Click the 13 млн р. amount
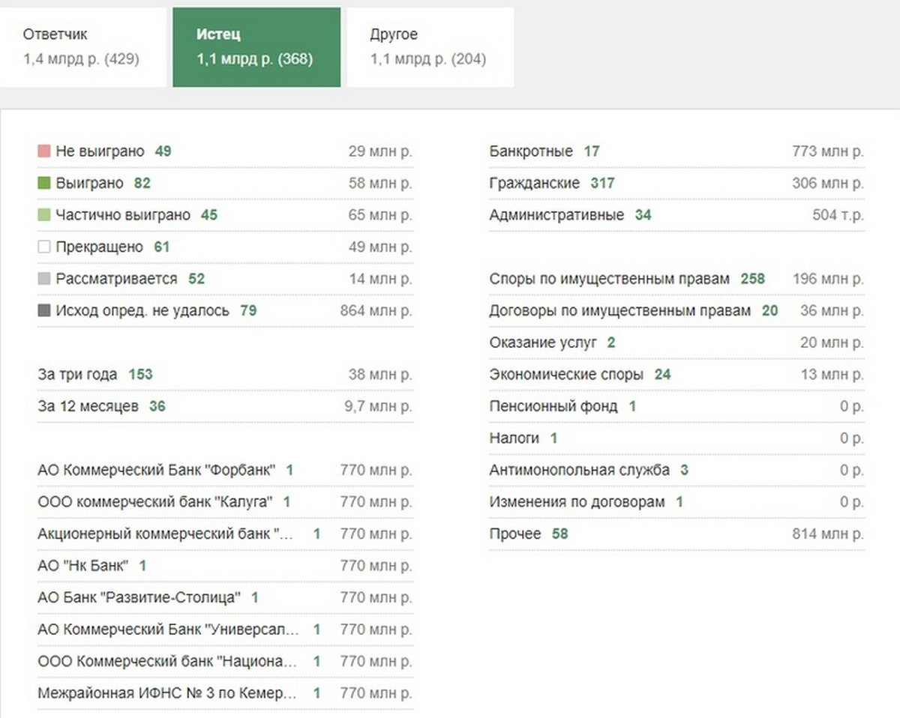The width and height of the screenshot is (900, 718). [832, 374]
